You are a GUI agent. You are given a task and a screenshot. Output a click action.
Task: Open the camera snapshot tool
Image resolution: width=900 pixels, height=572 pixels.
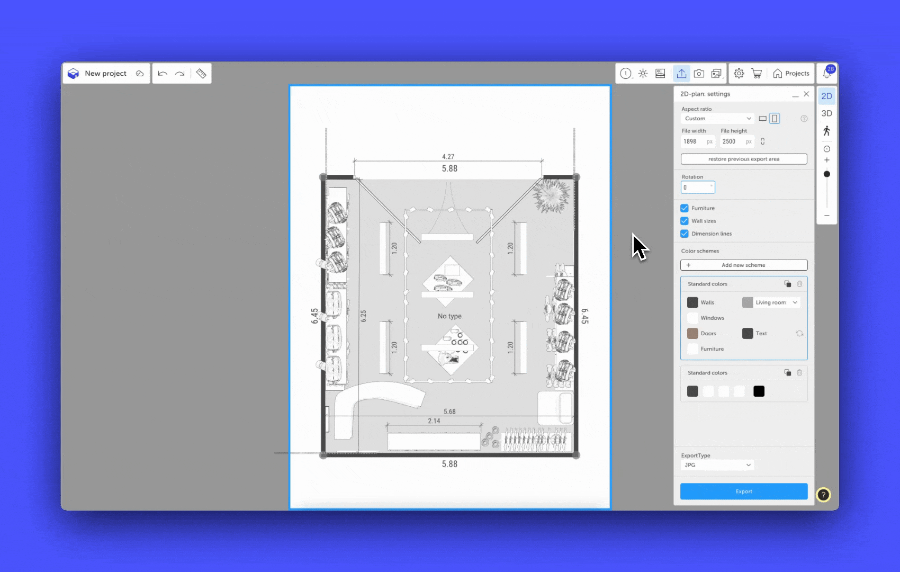[699, 74]
